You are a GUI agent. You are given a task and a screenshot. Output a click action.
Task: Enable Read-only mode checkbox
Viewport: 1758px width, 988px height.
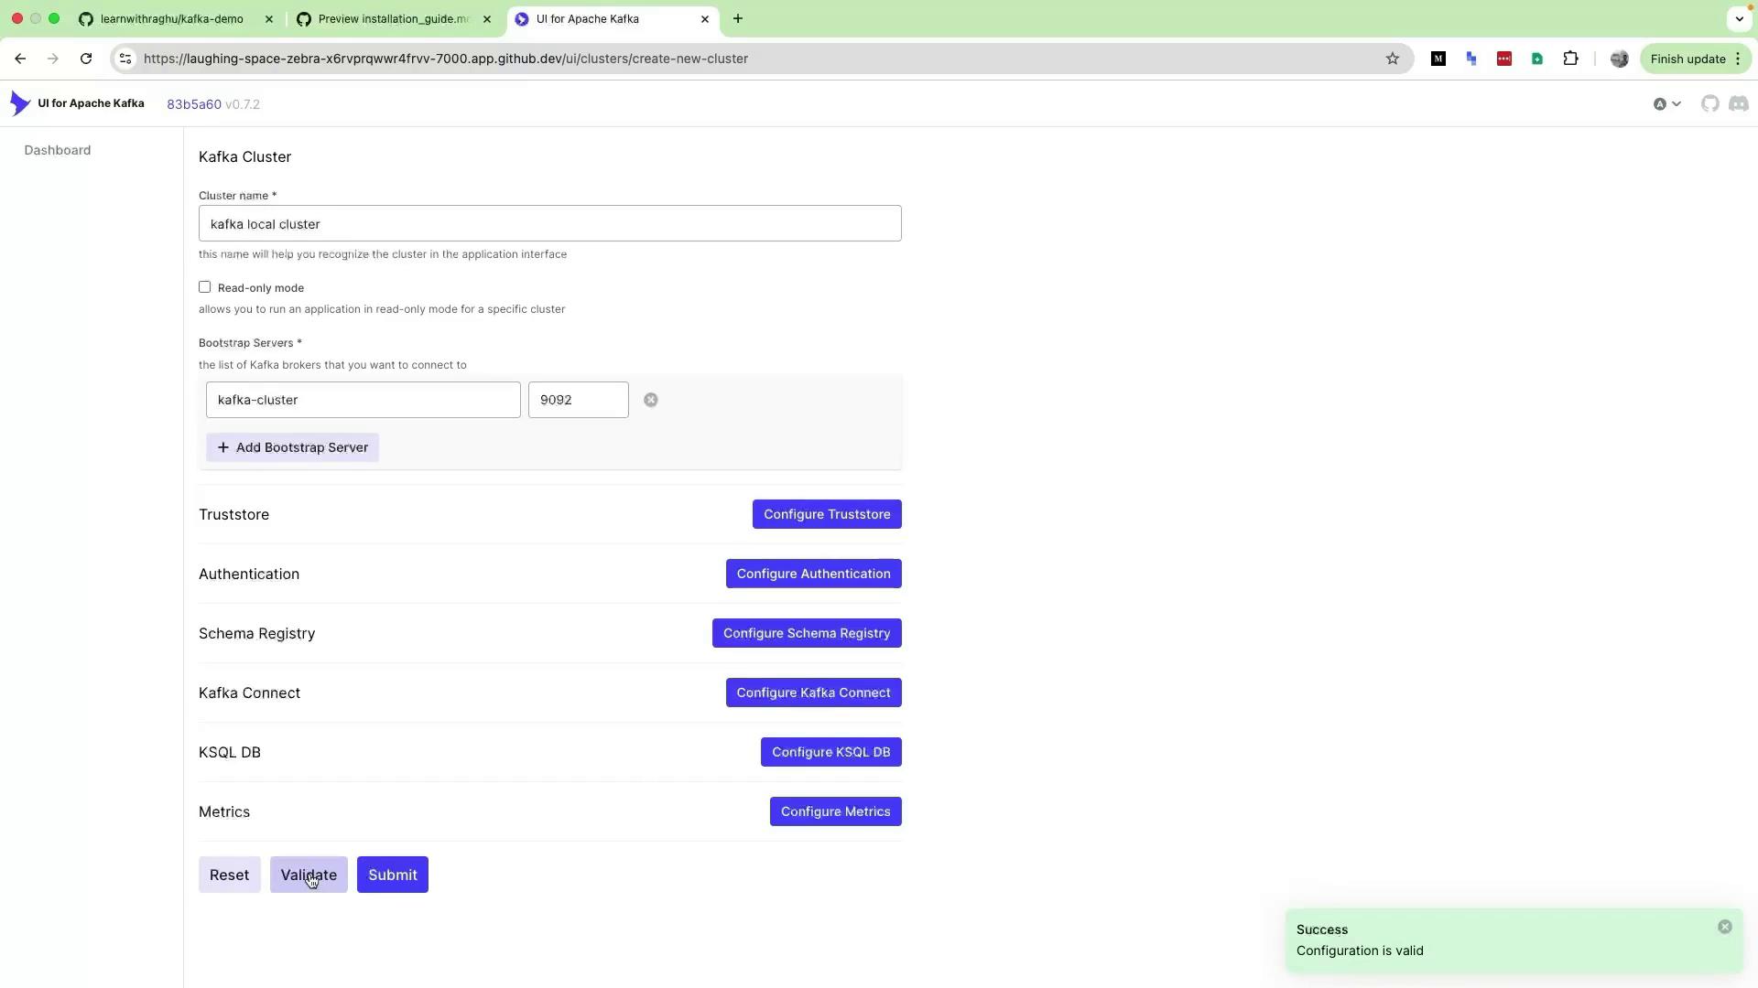click(204, 287)
